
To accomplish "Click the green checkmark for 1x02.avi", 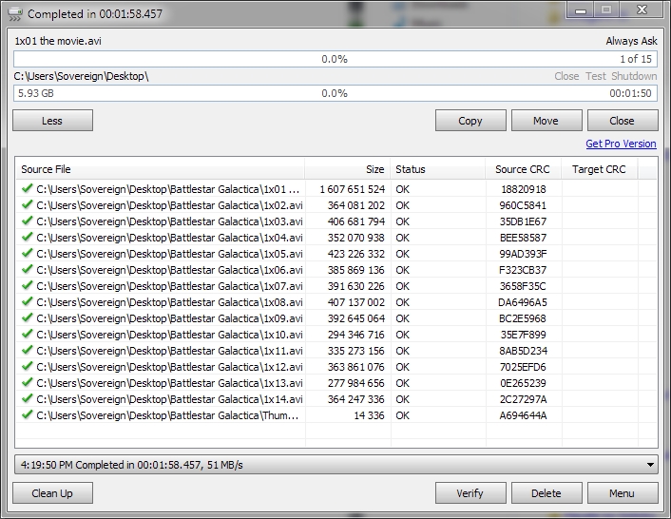I will pos(27,205).
